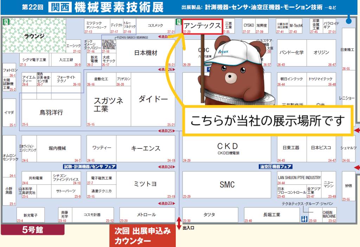Select the CHIBIN MACHINE booth

[x=329, y=215]
